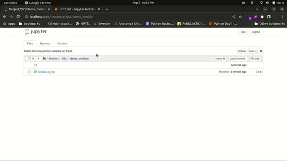Open Apps shortcut in bookmarks bar
Screen dimensions: 287x161
tap(9, 24)
